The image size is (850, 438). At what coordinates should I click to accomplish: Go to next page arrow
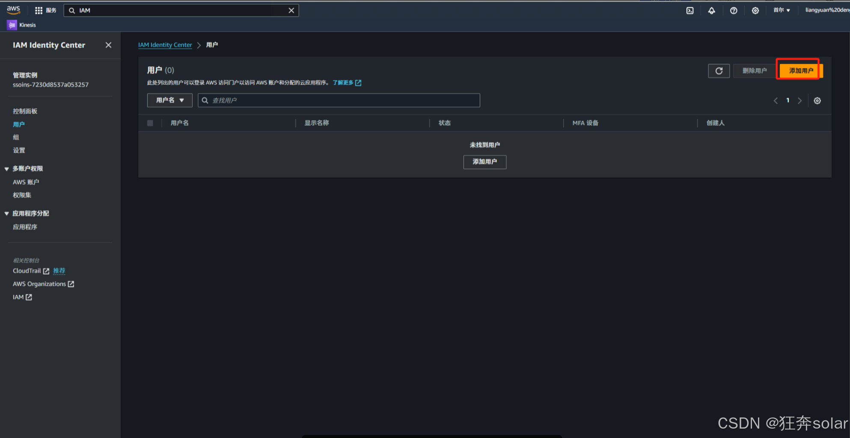799,101
